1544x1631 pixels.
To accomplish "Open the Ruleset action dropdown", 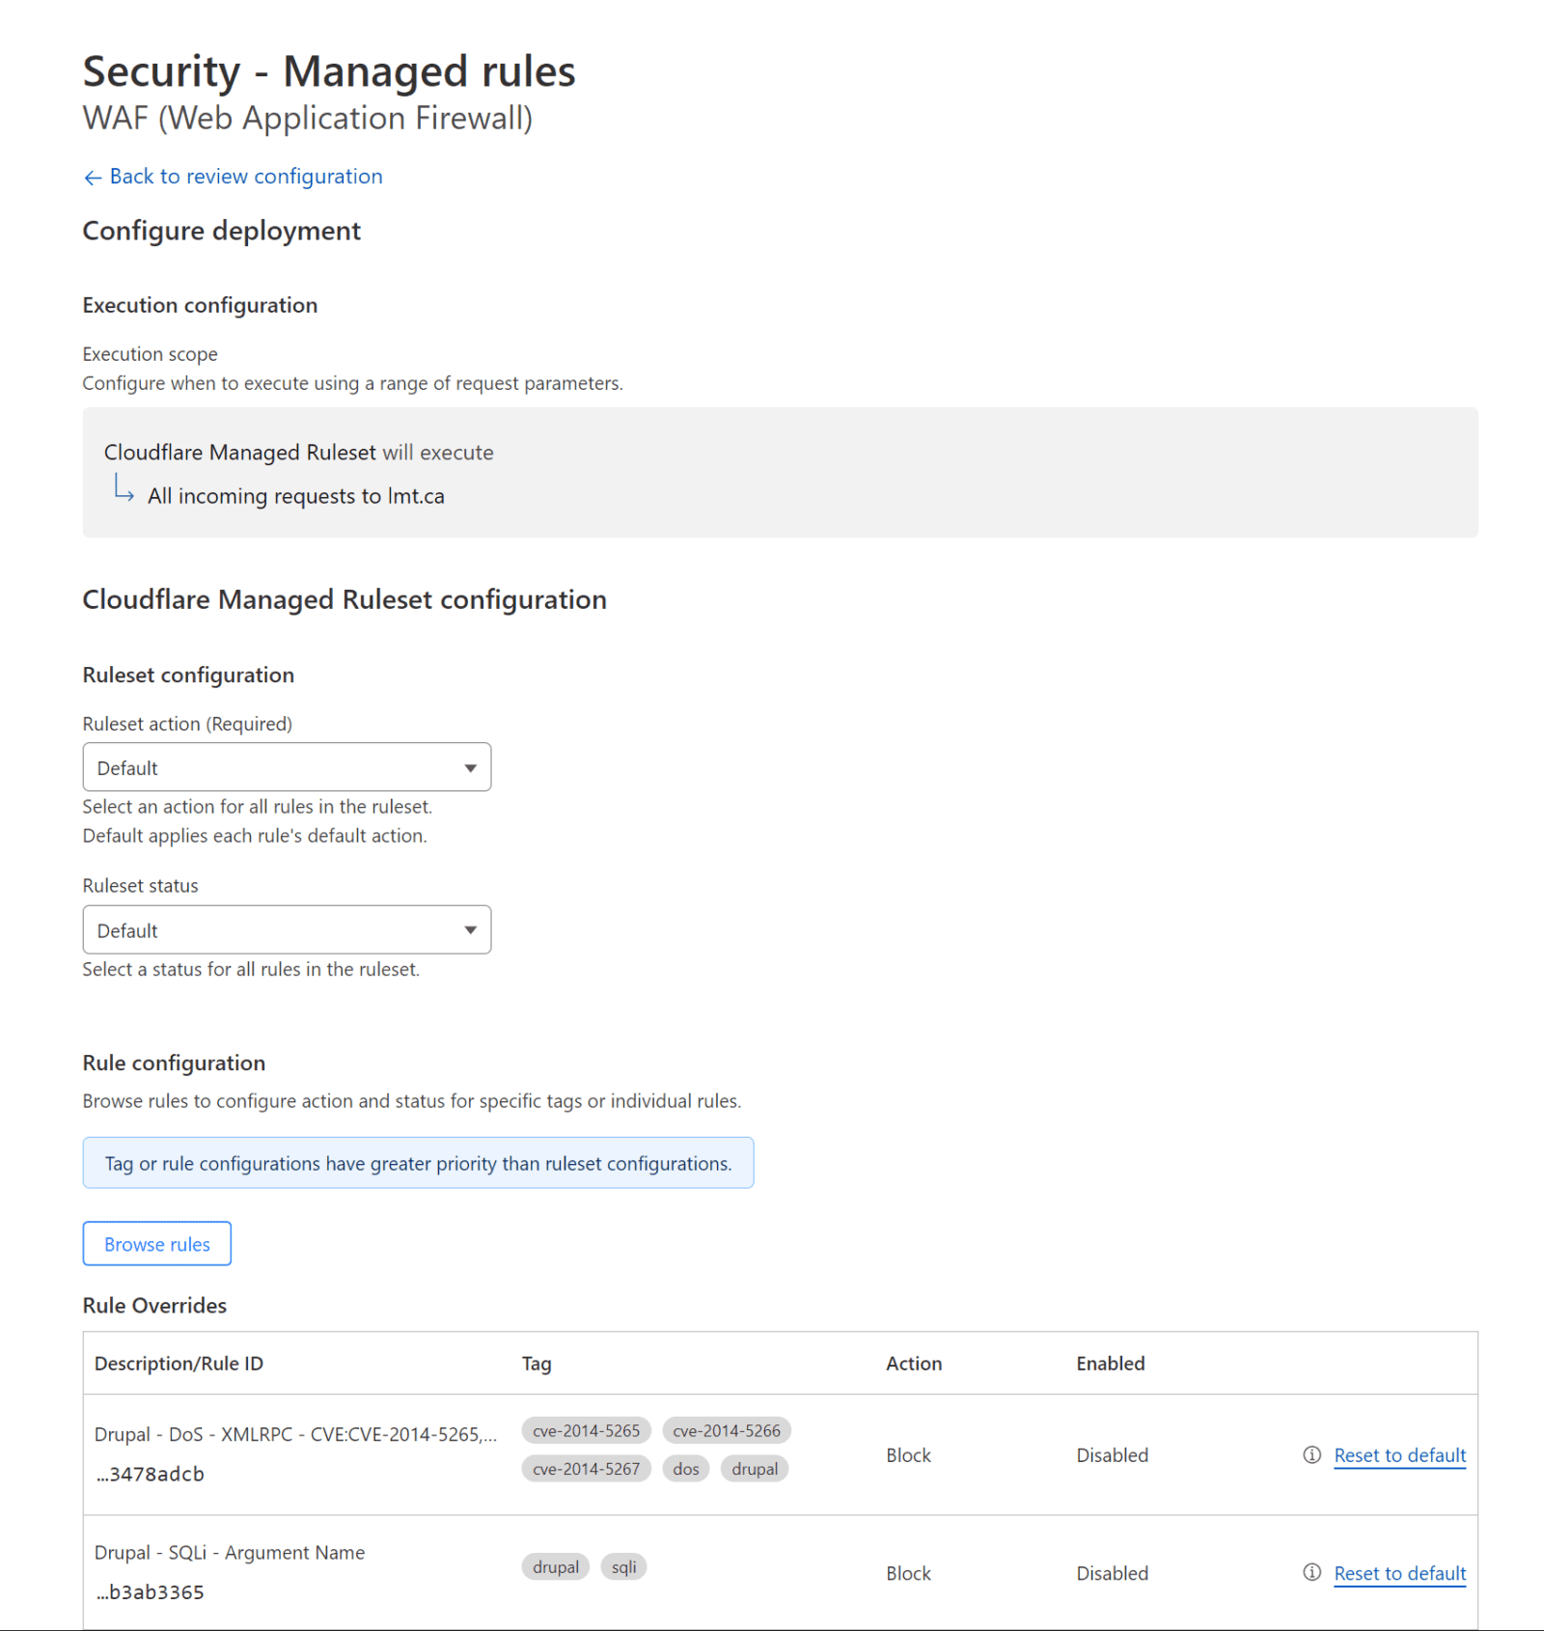I will pos(287,766).
